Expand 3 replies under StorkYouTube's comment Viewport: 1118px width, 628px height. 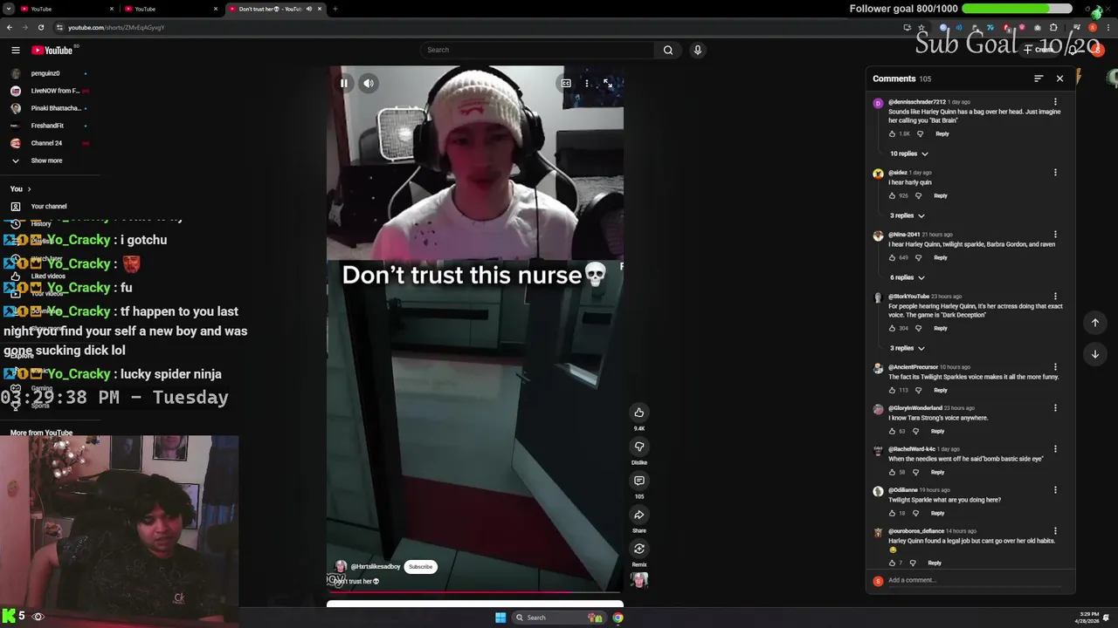[907, 348]
